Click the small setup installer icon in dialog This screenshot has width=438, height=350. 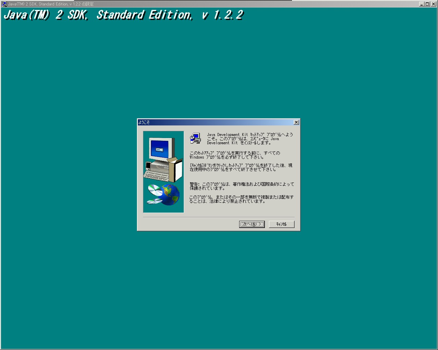pos(195,138)
